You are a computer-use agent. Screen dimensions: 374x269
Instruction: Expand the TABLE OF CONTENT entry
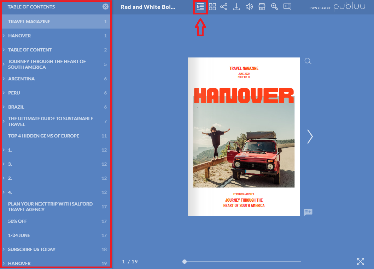(4, 50)
